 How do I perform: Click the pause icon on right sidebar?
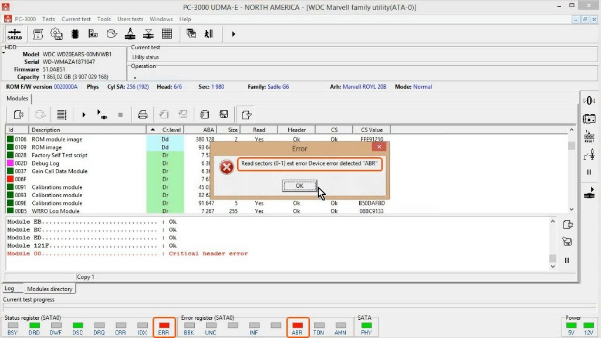tap(589, 173)
